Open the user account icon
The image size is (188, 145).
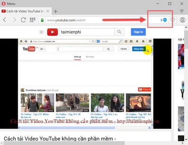[x=182, y=20]
